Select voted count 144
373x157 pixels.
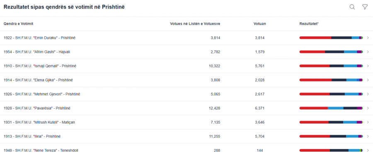(260, 150)
